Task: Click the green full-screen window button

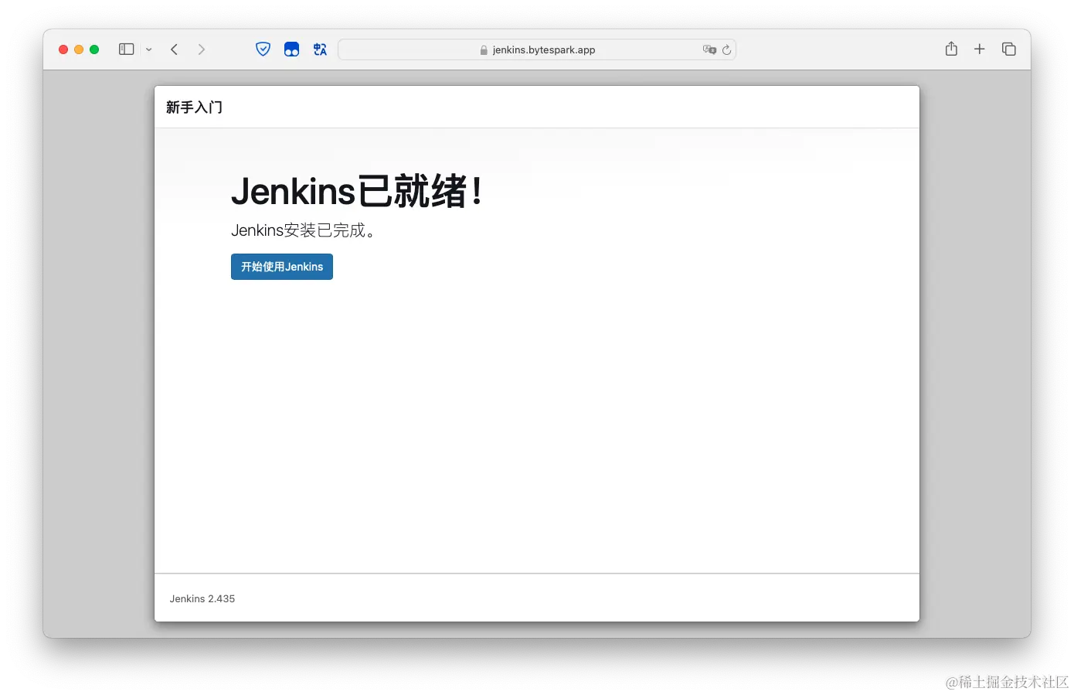Action: (x=94, y=49)
